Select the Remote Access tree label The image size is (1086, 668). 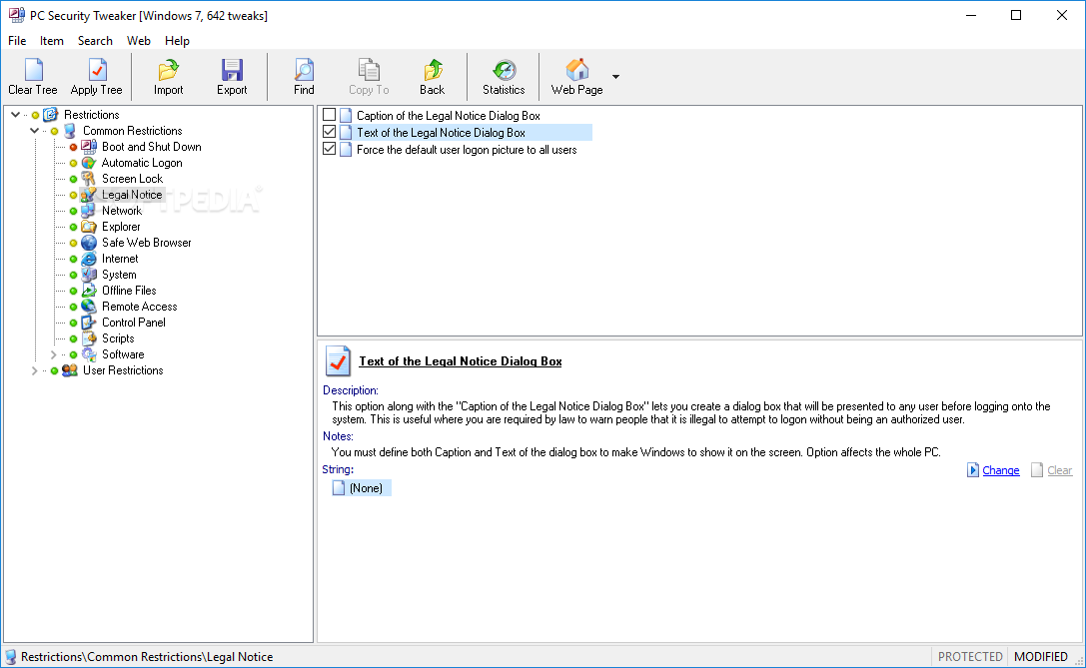pos(139,306)
